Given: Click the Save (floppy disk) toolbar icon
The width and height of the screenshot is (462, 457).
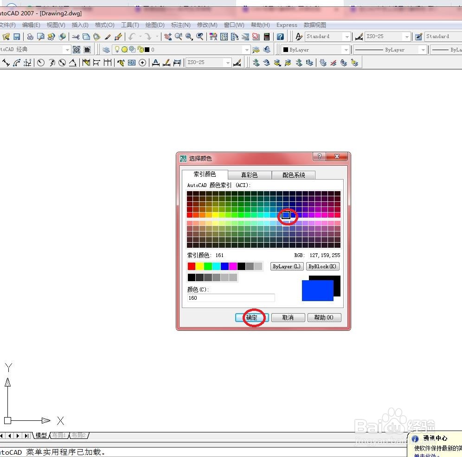Looking at the screenshot, I should tap(17, 37).
